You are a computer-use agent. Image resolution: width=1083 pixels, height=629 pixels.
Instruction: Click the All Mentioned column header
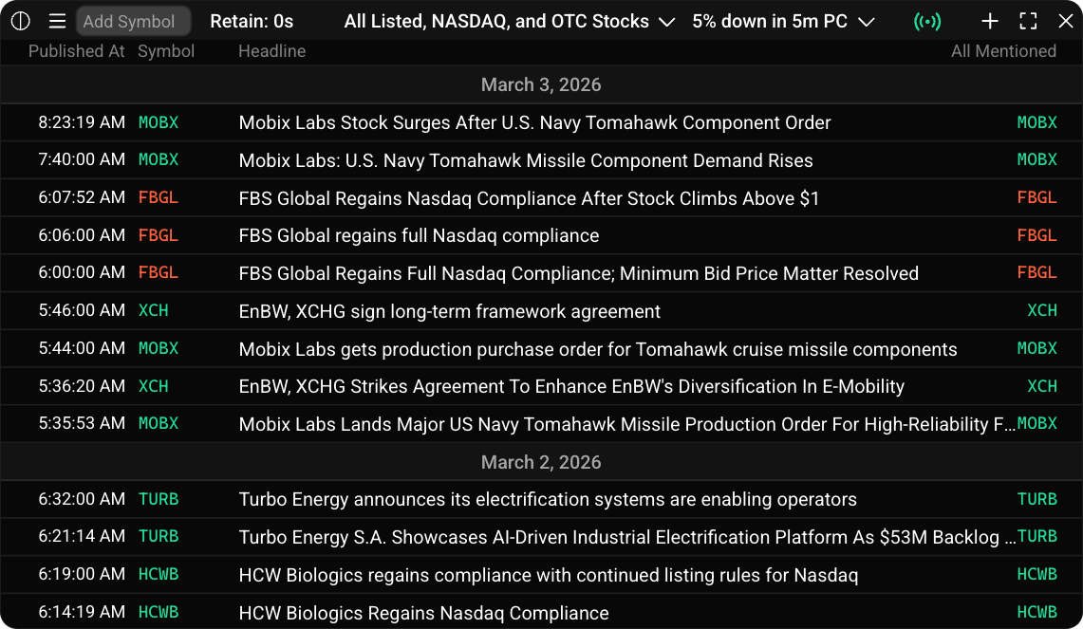1003,51
